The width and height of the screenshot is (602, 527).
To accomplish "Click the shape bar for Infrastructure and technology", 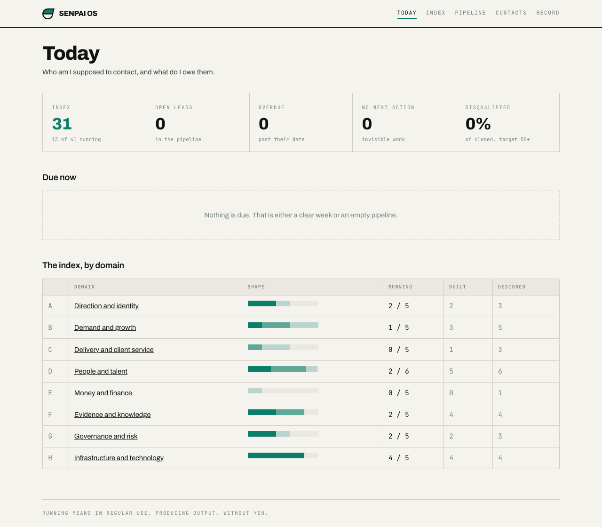I will pyautogui.click(x=283, y=455).
